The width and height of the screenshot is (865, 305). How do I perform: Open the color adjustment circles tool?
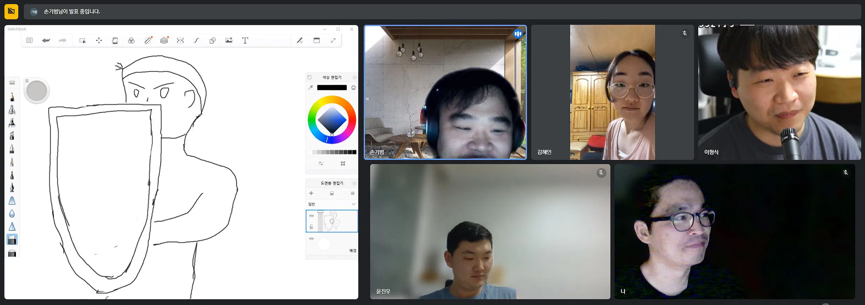(131, 40)
